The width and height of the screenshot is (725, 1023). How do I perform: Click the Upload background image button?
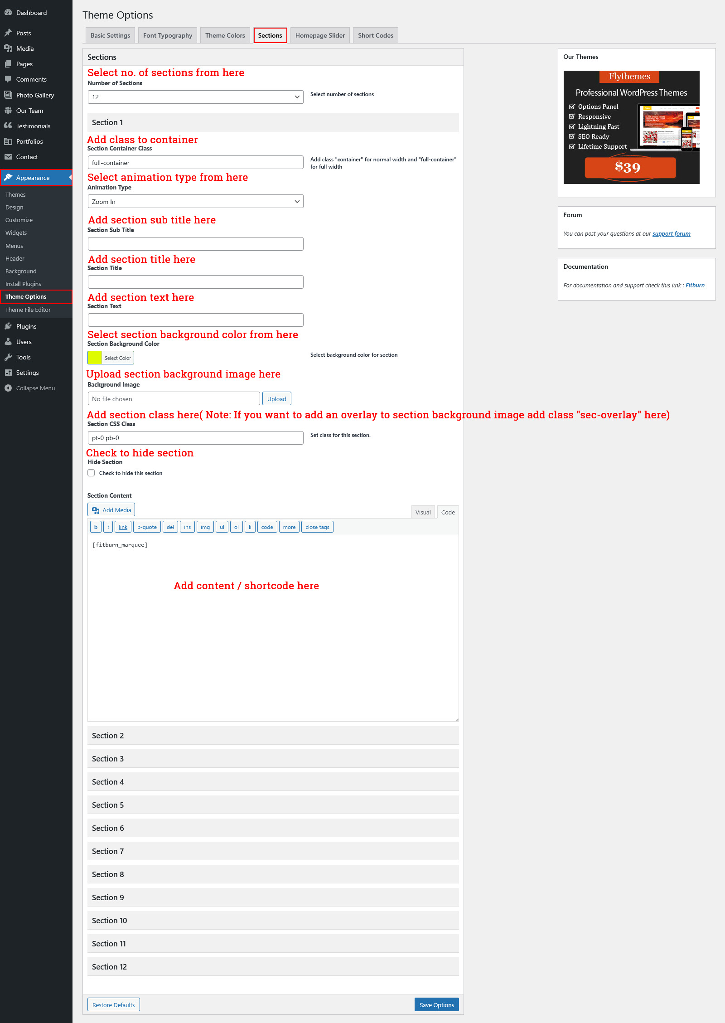[x=276, y=399]
